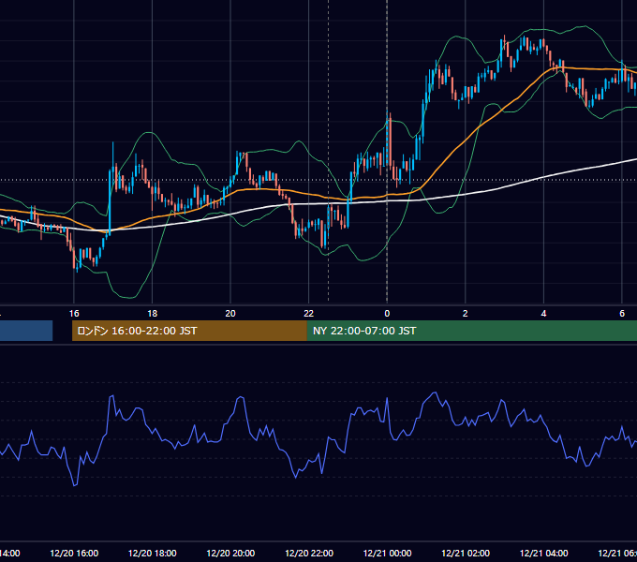
Task: Click the blue session bar before ロンドン
Action: (x=26, y=331)
